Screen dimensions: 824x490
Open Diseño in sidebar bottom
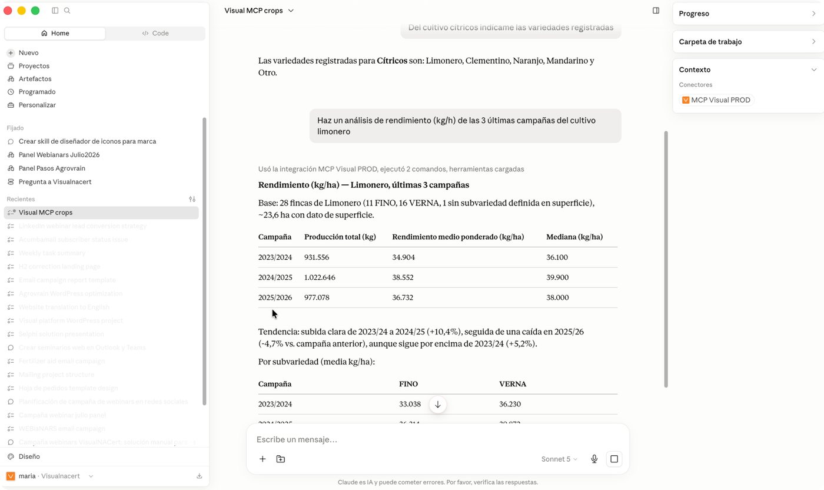click(x=29, y=456)
